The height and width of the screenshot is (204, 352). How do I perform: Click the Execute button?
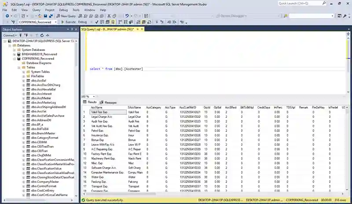tap(68, 22)
